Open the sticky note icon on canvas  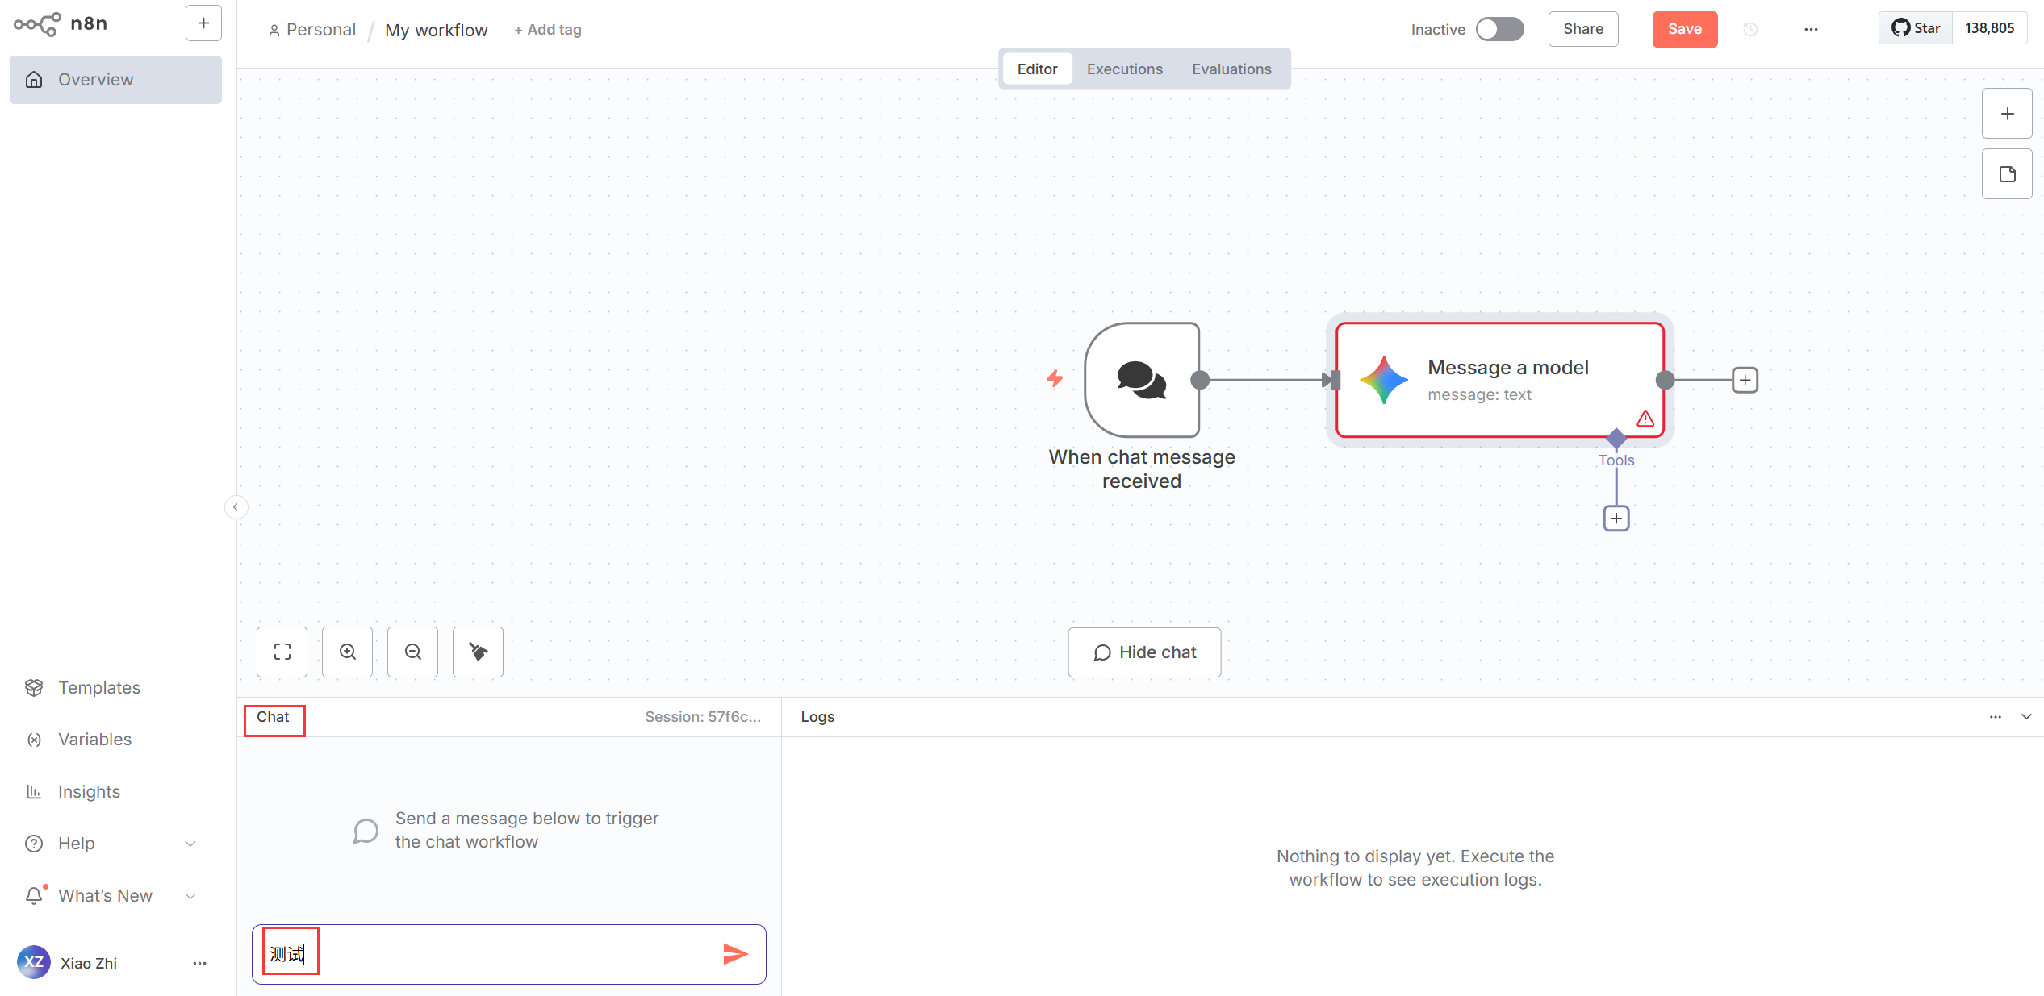coord(2007,174)
